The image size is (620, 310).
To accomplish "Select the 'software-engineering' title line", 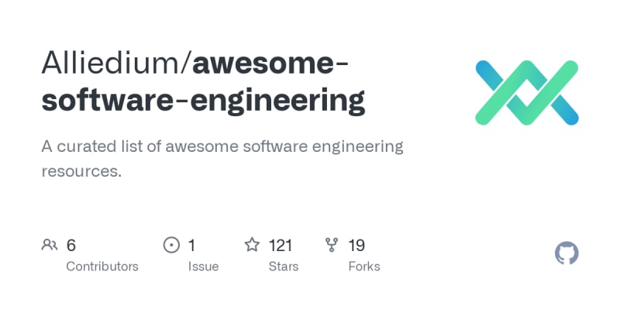I will click(x=203, y=102).
